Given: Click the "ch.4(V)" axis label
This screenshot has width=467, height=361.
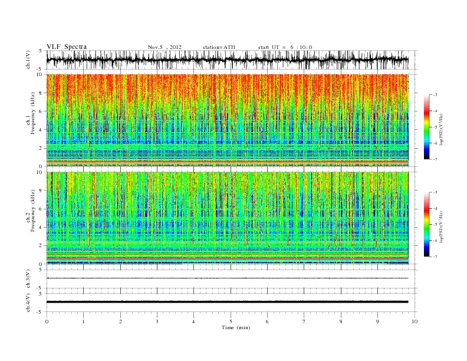Looking at the screenshot, I should click(x=28, y=303).
